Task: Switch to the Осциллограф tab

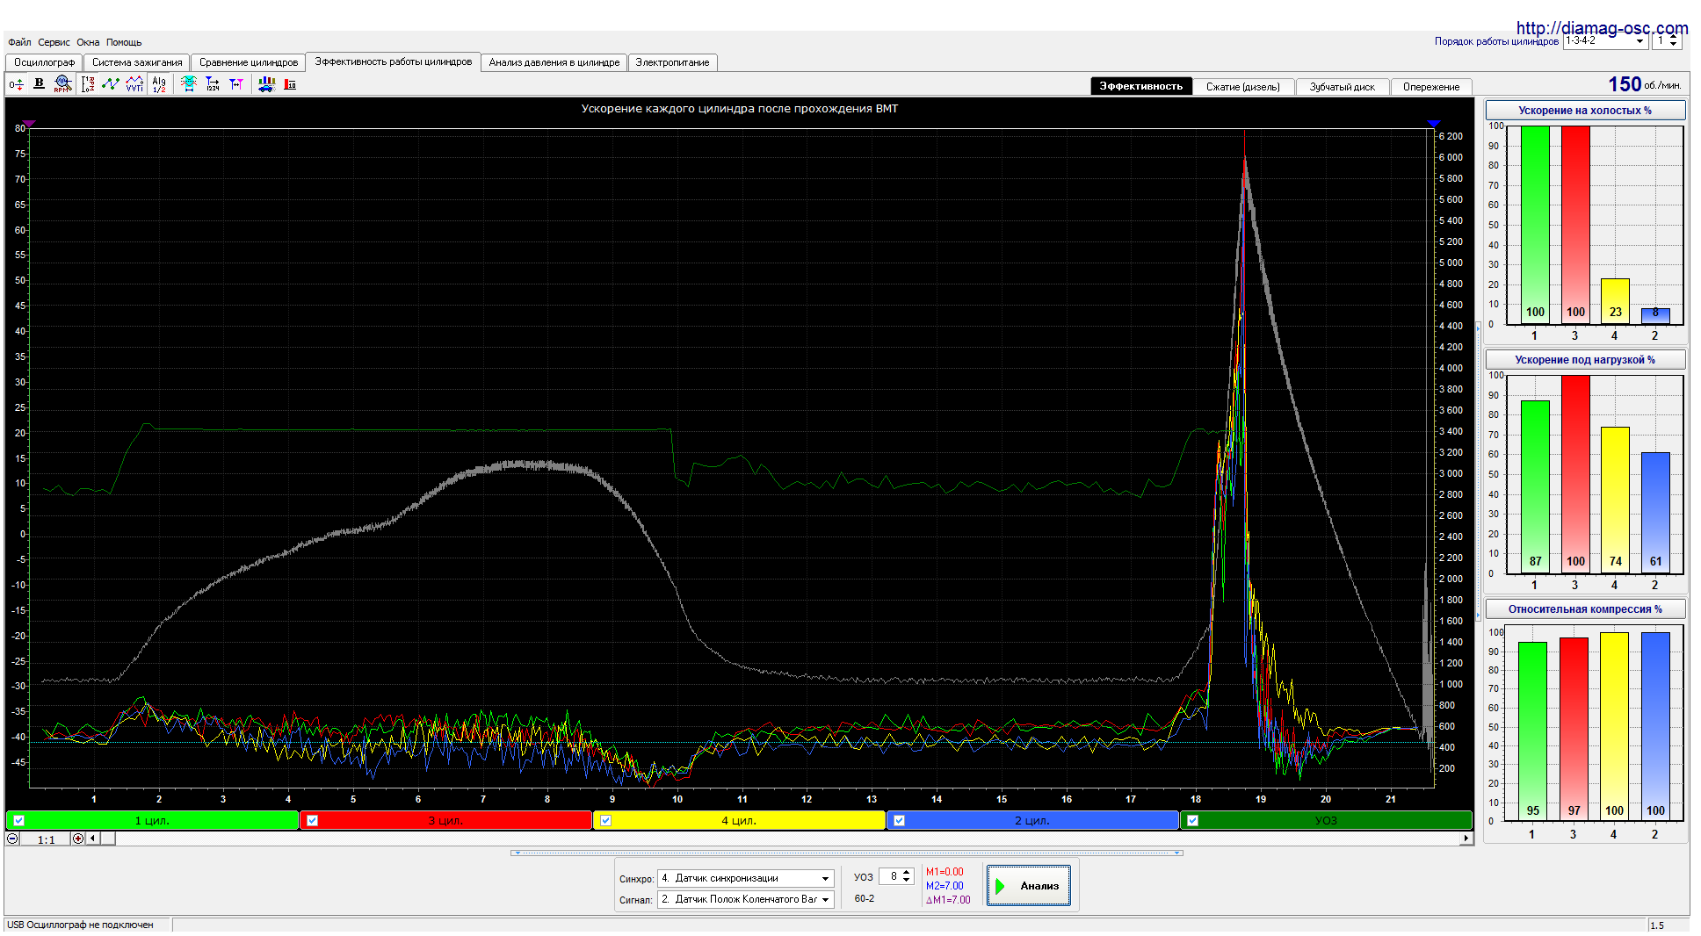Action: (44, 62)
